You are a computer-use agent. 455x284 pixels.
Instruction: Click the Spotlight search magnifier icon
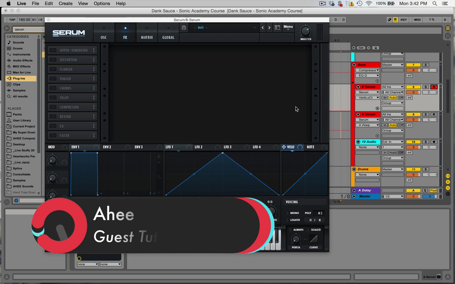tap(435, 4)
